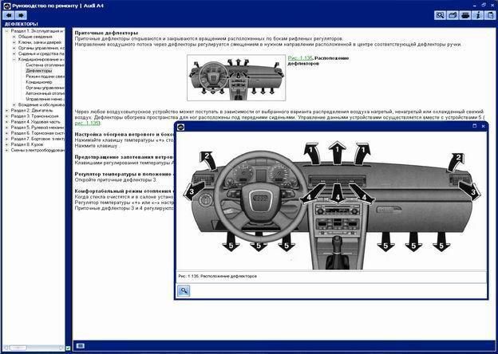Print the page using the printer icon
498x354 pixels.
pyautogui.click(x=465, y=15)
